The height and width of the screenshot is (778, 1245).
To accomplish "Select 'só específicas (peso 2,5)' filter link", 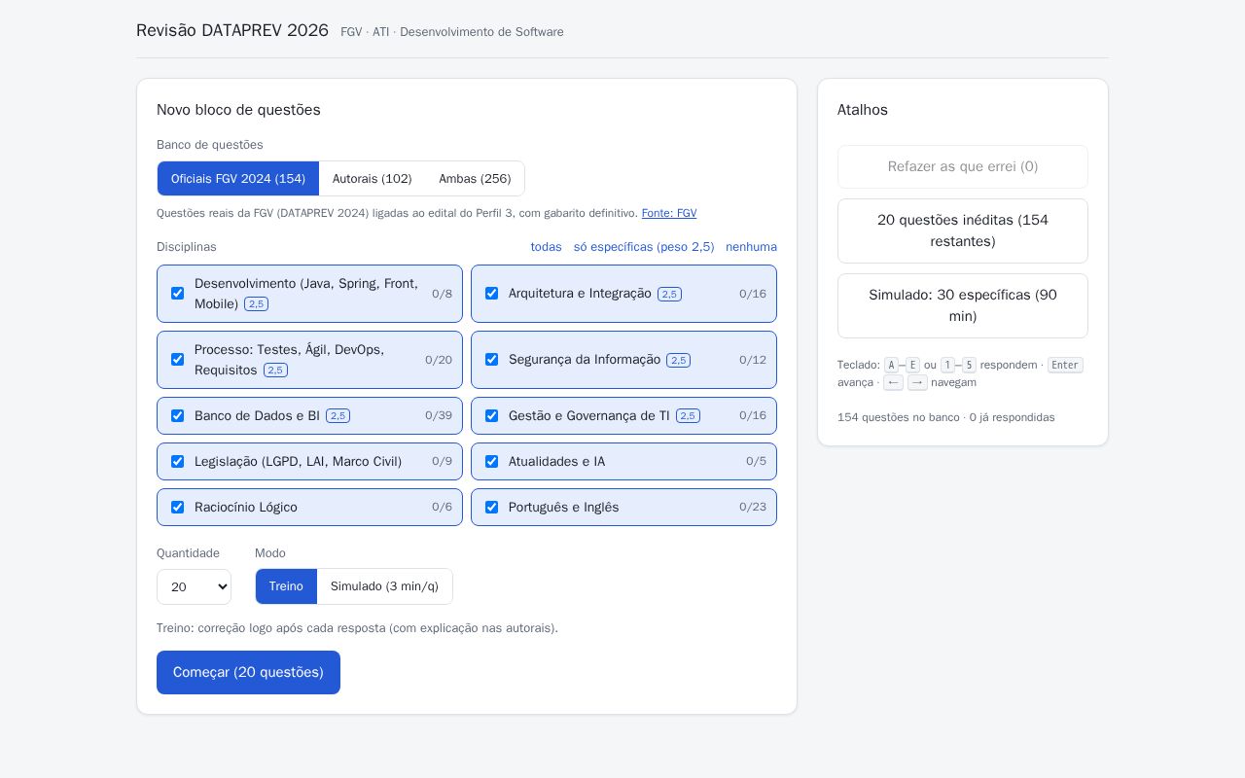I will click(x=644, y=247).
